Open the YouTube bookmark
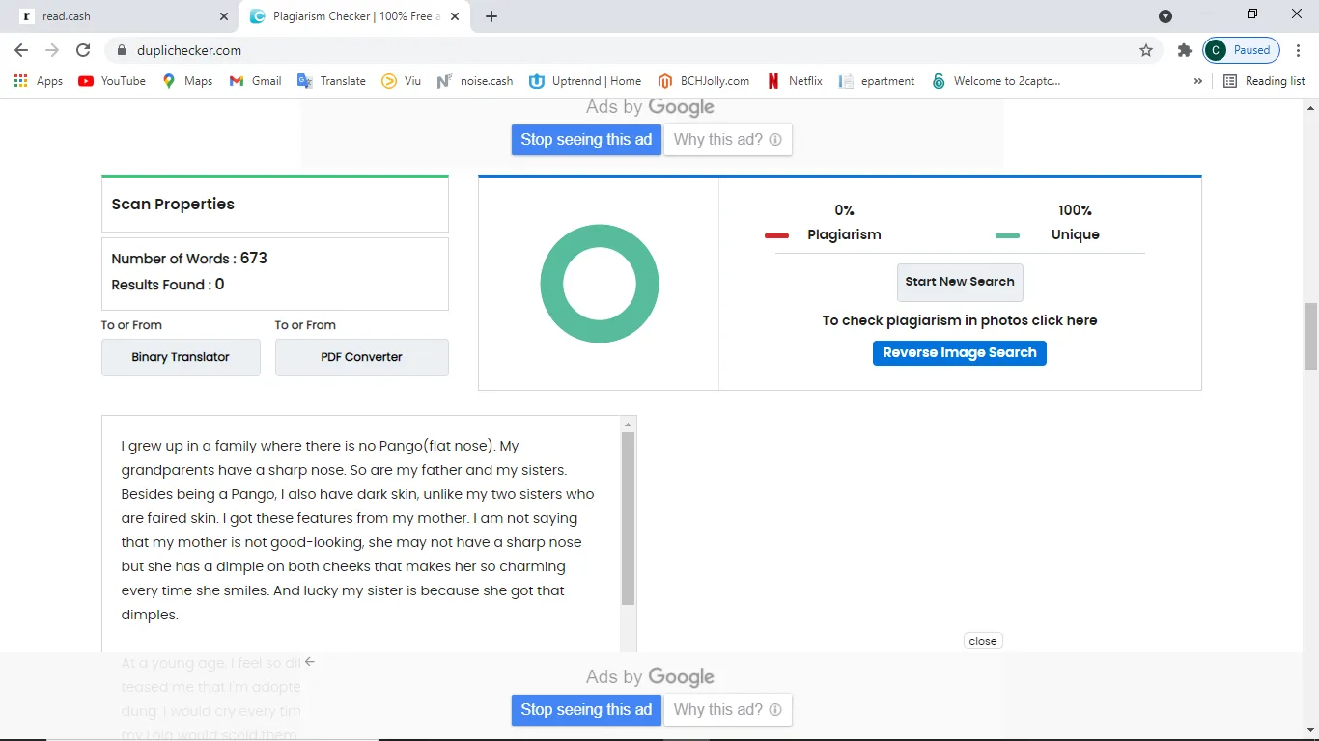Viewport: 1319px width, 741px height. (x=112, y=81)
